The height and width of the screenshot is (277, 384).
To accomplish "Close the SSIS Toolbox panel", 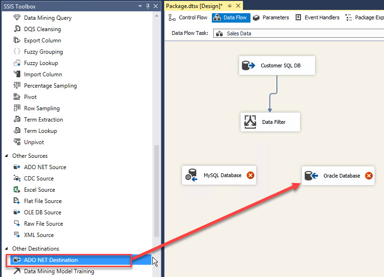I will tap(156, 6).
